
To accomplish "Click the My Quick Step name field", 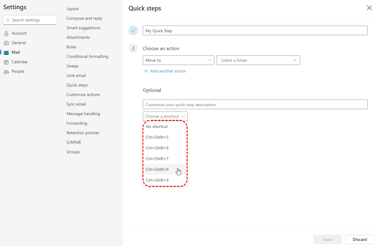I will click(255, 31).
